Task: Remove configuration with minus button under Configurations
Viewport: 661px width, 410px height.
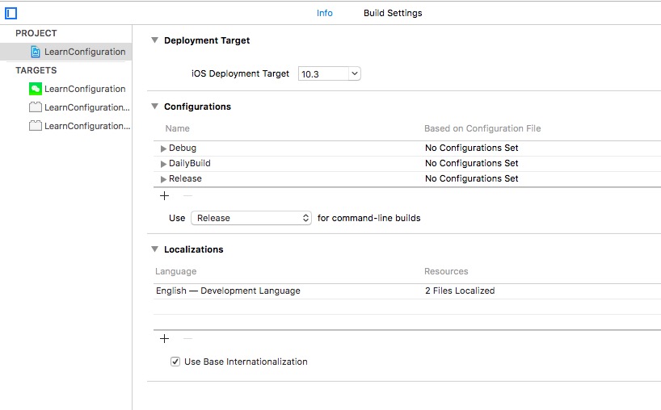Action: (x=188, y=196)
